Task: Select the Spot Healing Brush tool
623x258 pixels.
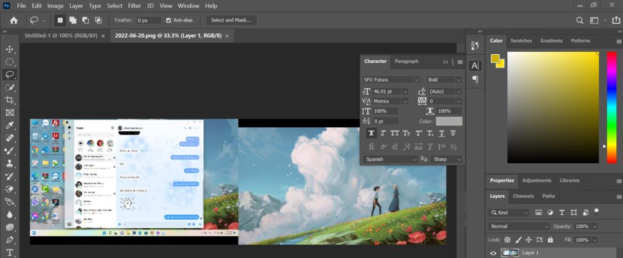Action: (x=10, y=138)
